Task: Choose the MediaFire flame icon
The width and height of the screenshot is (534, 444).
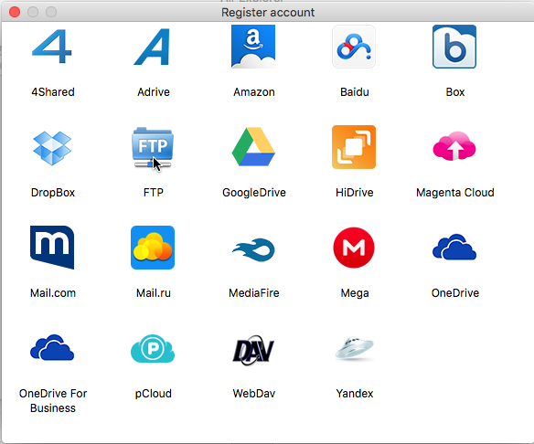Action: pos(253,249)
